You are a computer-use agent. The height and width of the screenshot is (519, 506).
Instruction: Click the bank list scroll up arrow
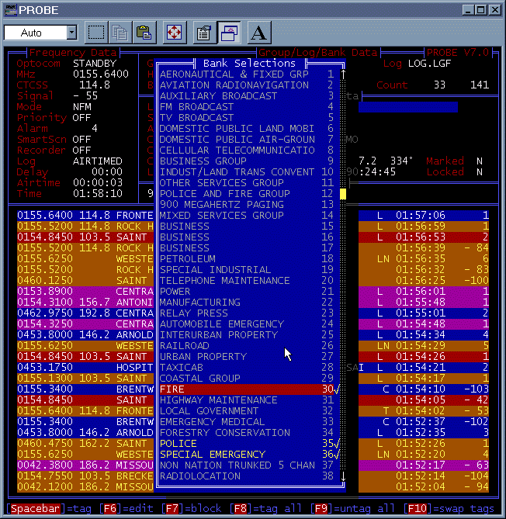tap(343, 74)
